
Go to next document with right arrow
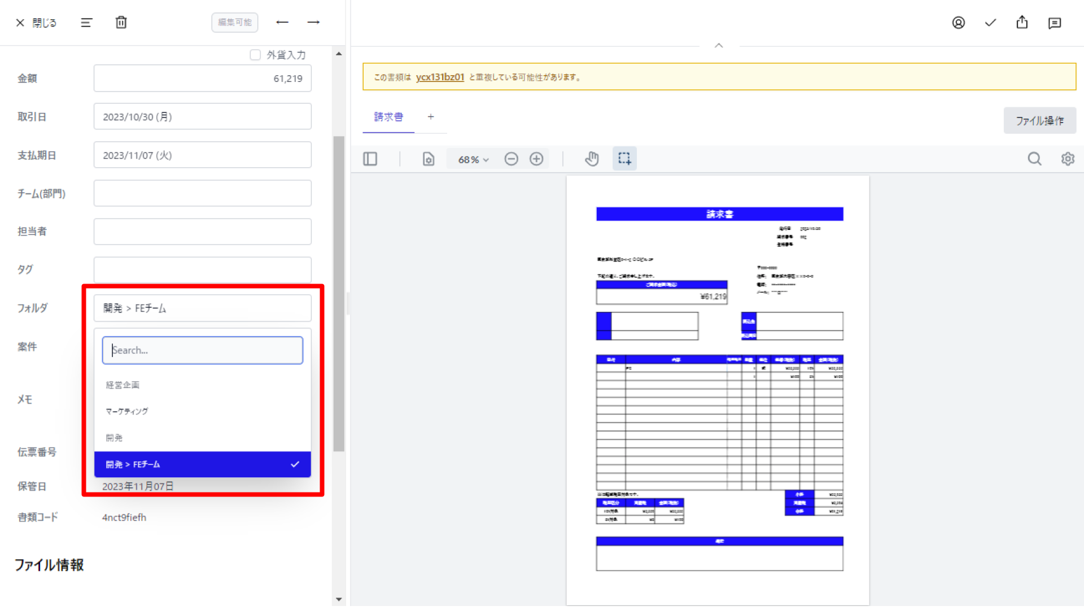(313, 22)
